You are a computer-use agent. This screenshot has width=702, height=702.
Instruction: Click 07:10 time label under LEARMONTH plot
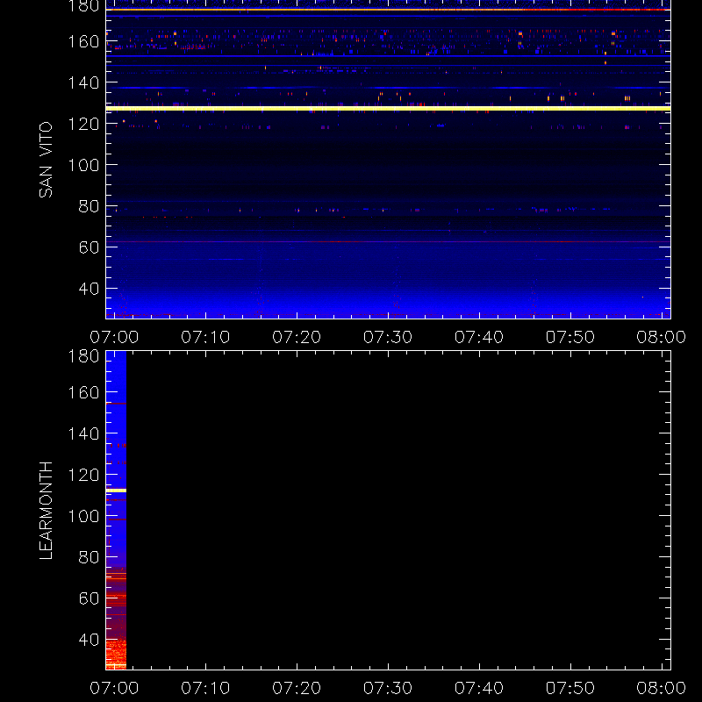click(205, 688)
